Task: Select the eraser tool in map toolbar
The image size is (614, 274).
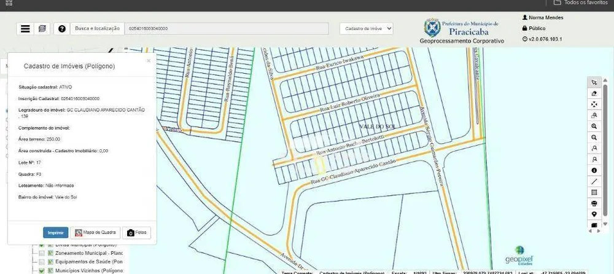Action: coord(594,93)
